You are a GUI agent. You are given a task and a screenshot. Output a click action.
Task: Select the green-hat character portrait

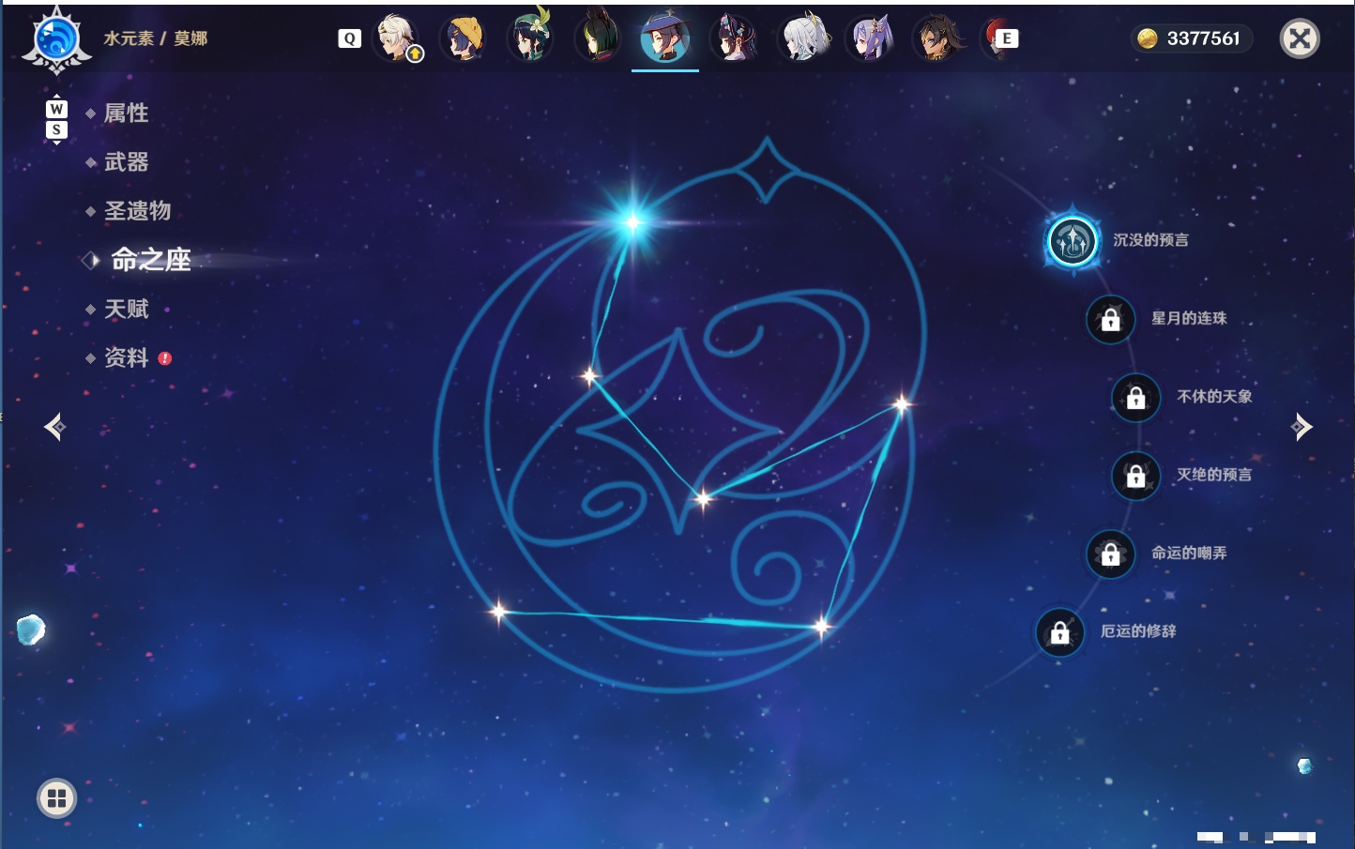530,38
